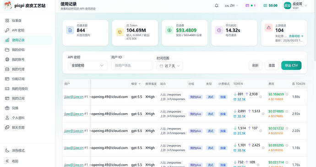Export records with 导出 CSV

tap(291, 65)
